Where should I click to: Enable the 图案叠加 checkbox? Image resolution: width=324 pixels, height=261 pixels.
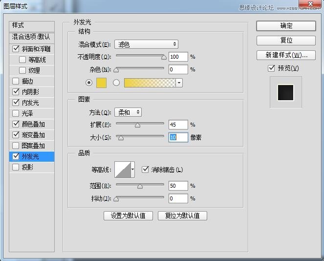tap(16, 146)
